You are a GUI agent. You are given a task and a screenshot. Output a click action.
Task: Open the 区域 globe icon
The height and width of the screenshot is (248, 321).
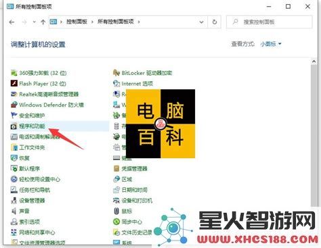click(116, 179)
